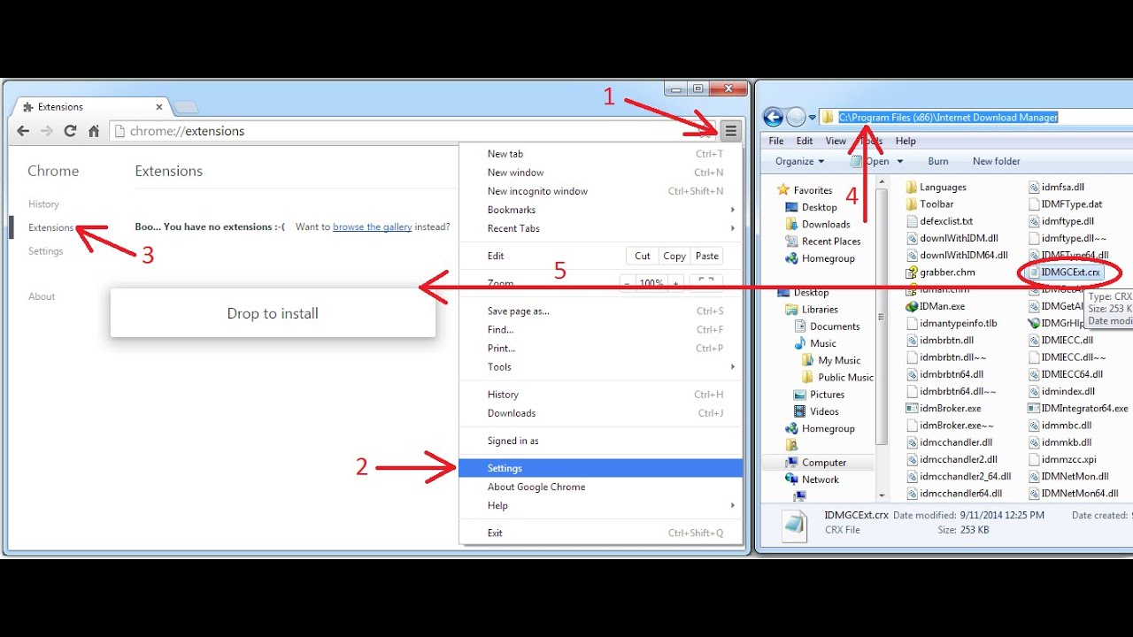The image size is (1133, 637).
Task: Go to Chrome home page icon
Action: tap(94, 131)
